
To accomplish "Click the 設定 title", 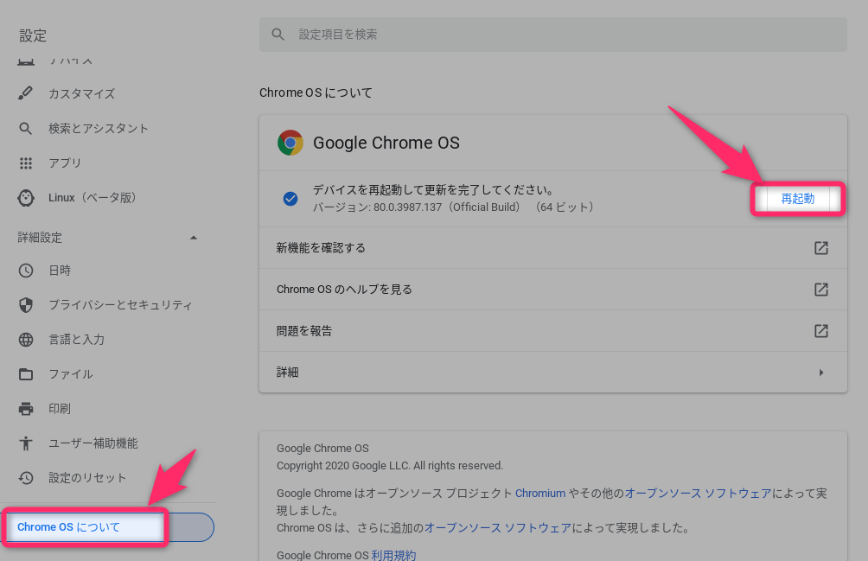I will click(x=33, y=36).
